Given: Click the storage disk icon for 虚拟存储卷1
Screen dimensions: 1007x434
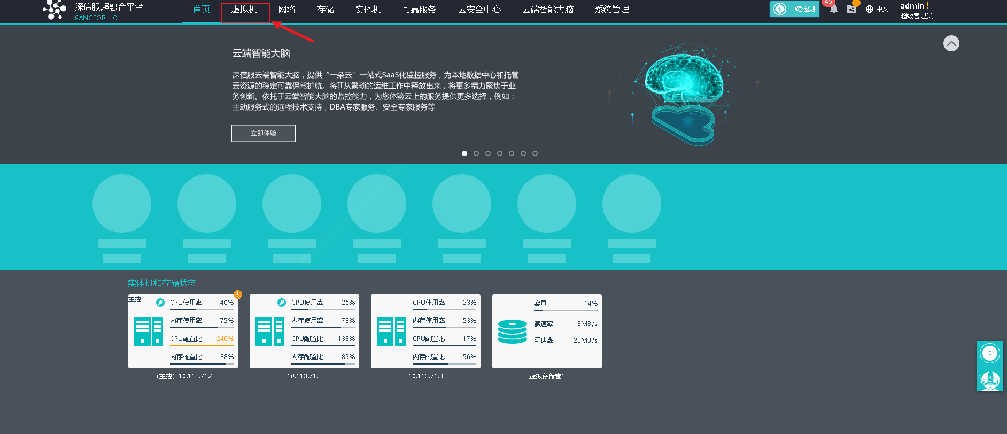Looking at the screenshot, I should click(x=512, y=331).
